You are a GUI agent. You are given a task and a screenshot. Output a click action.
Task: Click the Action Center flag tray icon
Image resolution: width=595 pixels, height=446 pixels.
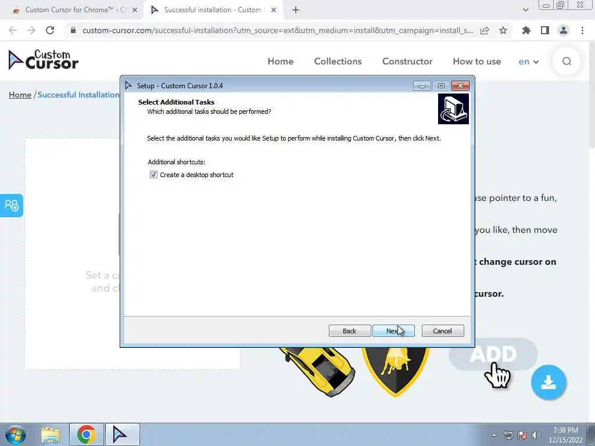tap(522, 435)
